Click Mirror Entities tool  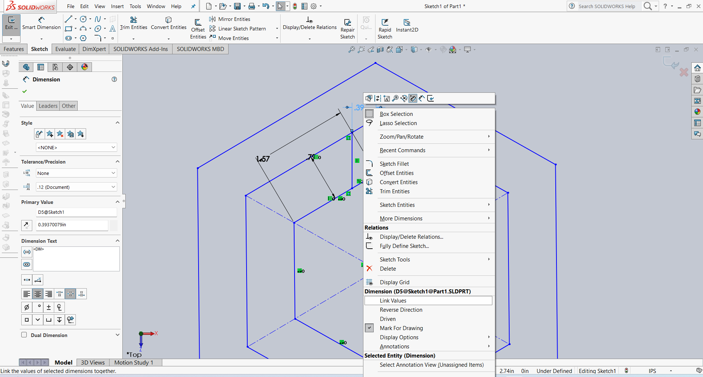(x=230, y=19)
